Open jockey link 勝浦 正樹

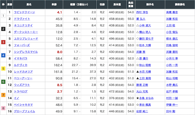142,85
